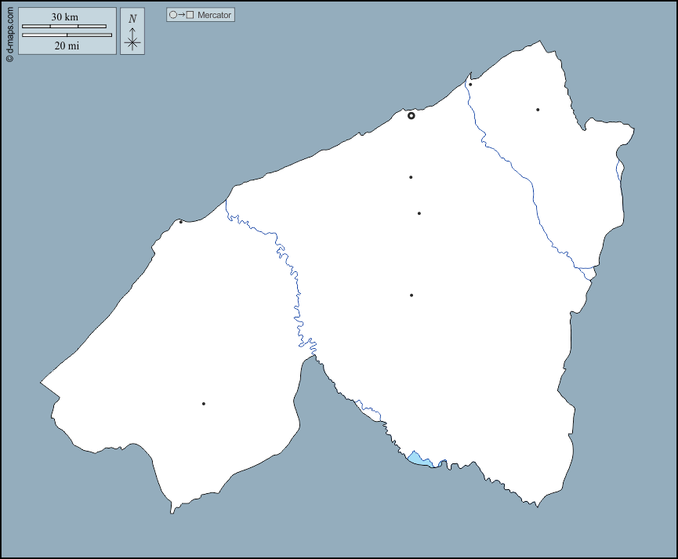The image size is (678, 559).
Task: Select the city dot in the southwestern region
Action: 204,404
